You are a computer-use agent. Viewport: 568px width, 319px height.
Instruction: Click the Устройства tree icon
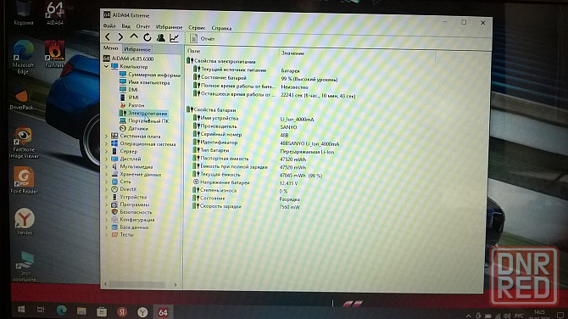point(114,197)
